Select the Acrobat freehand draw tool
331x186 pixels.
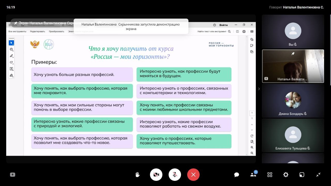click(x=11, y=62)
